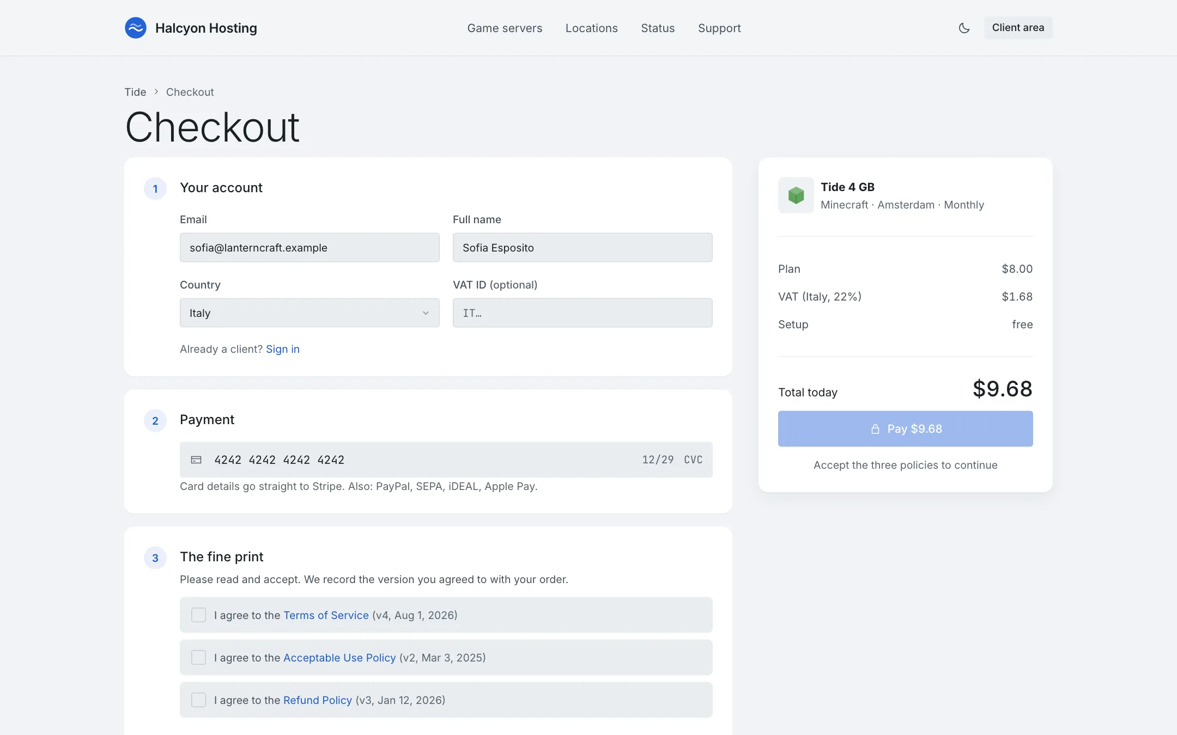Open the Country dropdown showing Italy
Screen dimensions: 1177x735
[x=310, y=313]
